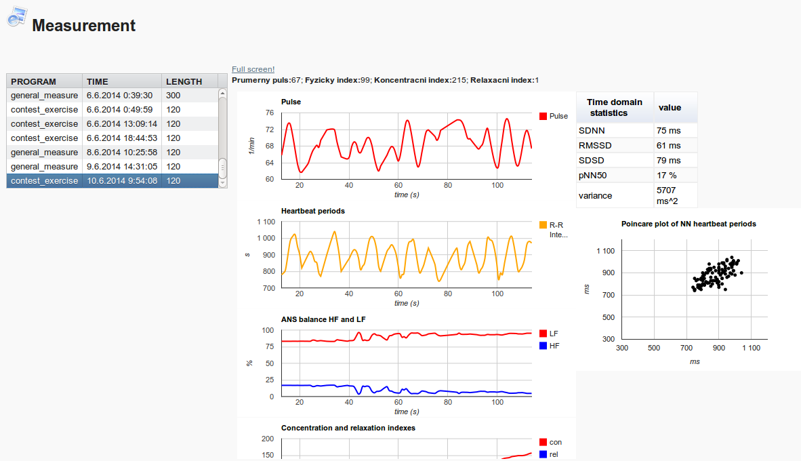Click the orange R-R interval legend swatch
This screenshot has height=461, width=801.
tap(543, 225)
